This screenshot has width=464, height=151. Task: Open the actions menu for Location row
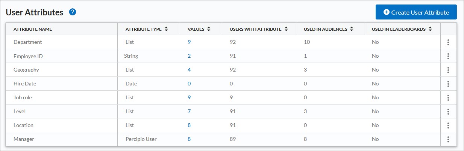pos(448,126)
